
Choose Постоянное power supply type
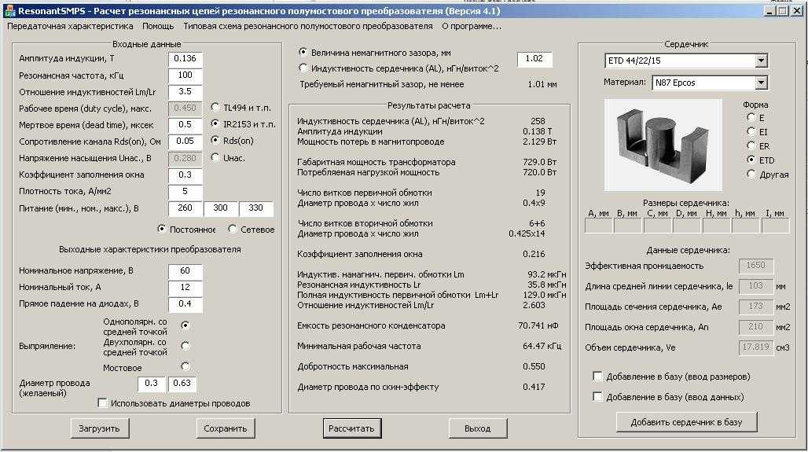[162, 229]
